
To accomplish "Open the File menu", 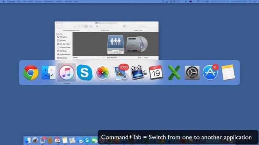I will pyautogui.click(x=19, y=2).
